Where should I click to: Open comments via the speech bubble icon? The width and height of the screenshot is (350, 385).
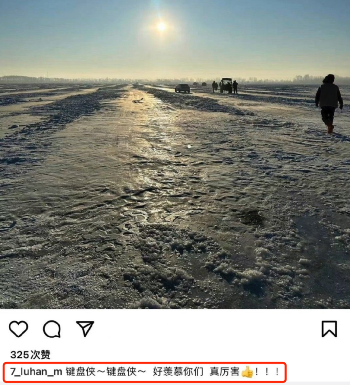(x=52, y=329)
